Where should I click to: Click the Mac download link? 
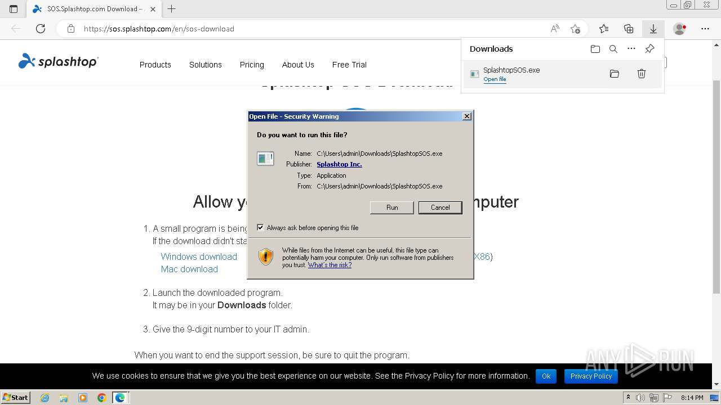point(189,269)
